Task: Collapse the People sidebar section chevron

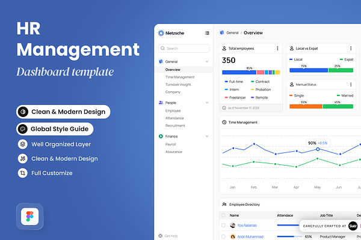Action: tap(207, 103)
